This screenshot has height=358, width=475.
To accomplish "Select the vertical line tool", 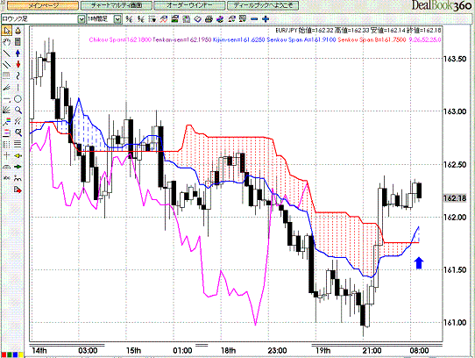I will coord(18,88).
